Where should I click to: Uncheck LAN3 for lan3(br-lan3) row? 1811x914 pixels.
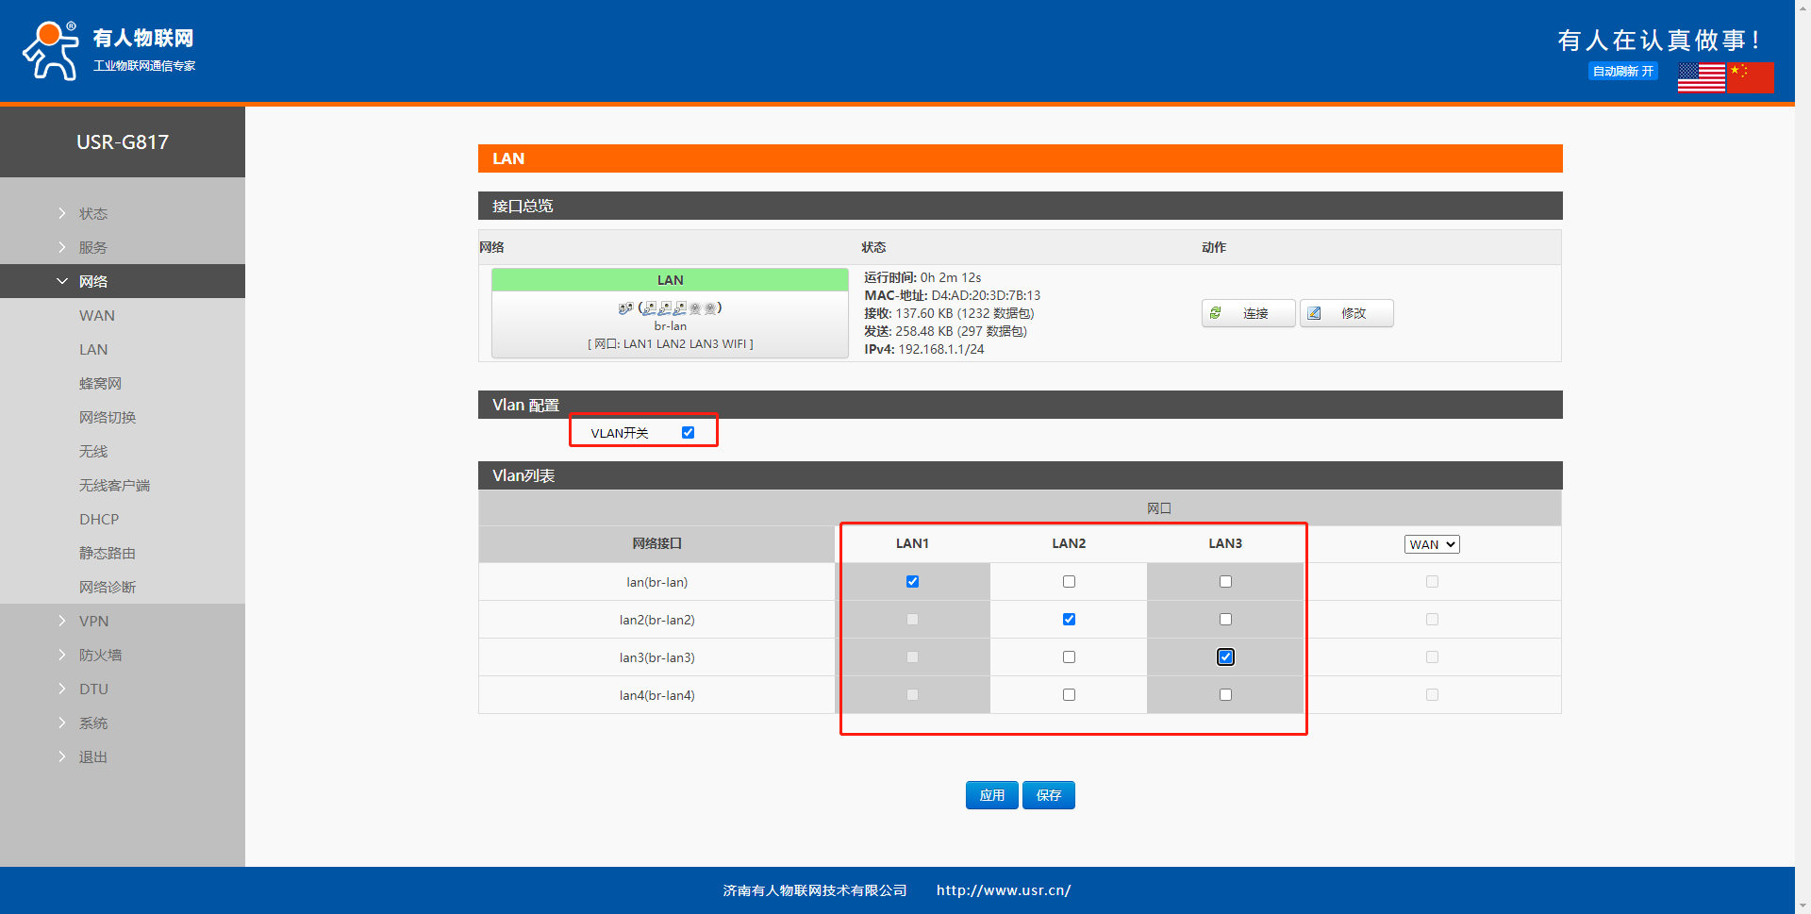1225,657
